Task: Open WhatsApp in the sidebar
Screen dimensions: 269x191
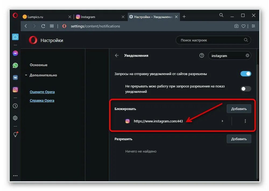Action: click(x=15, y=65)
